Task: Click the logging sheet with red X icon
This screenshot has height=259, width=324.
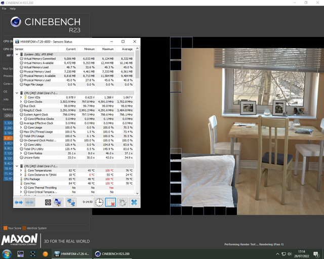Action: 110,202
